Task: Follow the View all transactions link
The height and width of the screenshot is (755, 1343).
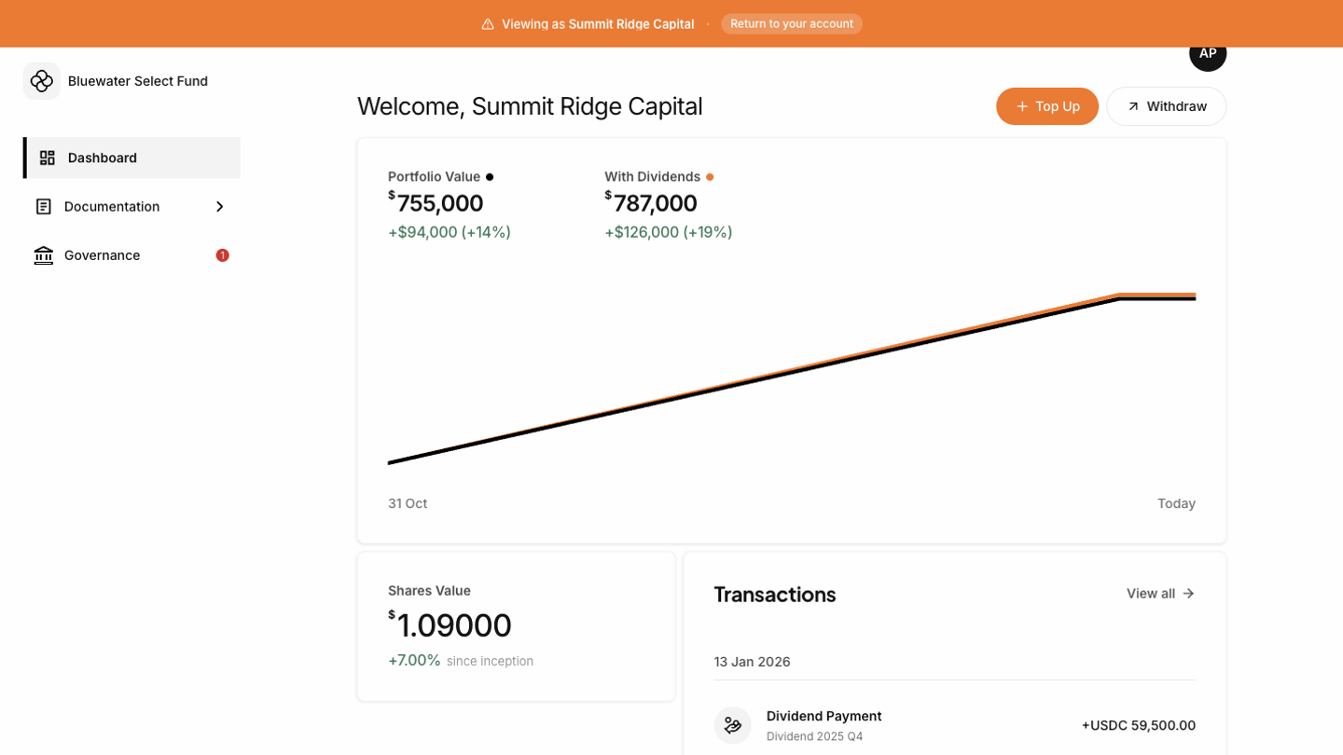Action: (x=1160, y=594)
